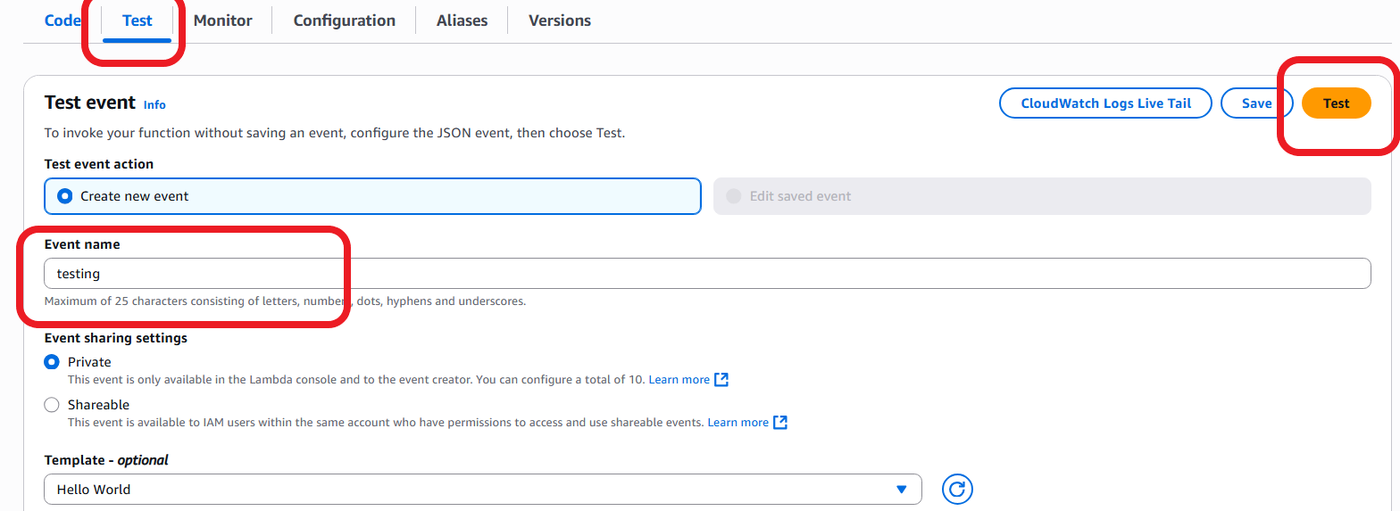1400x511 pixels.
Task: Click the orange Test button
Action: (1336, 103)
